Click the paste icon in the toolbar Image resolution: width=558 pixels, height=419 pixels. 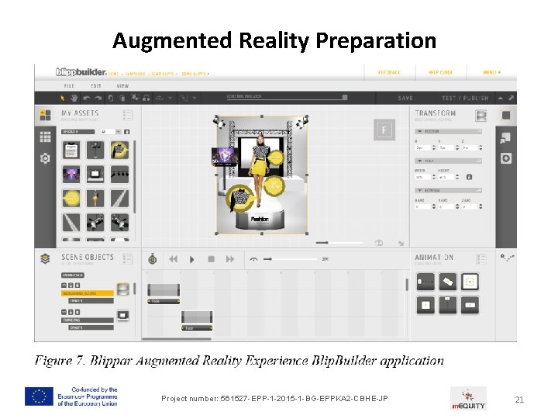coord(122,98)
